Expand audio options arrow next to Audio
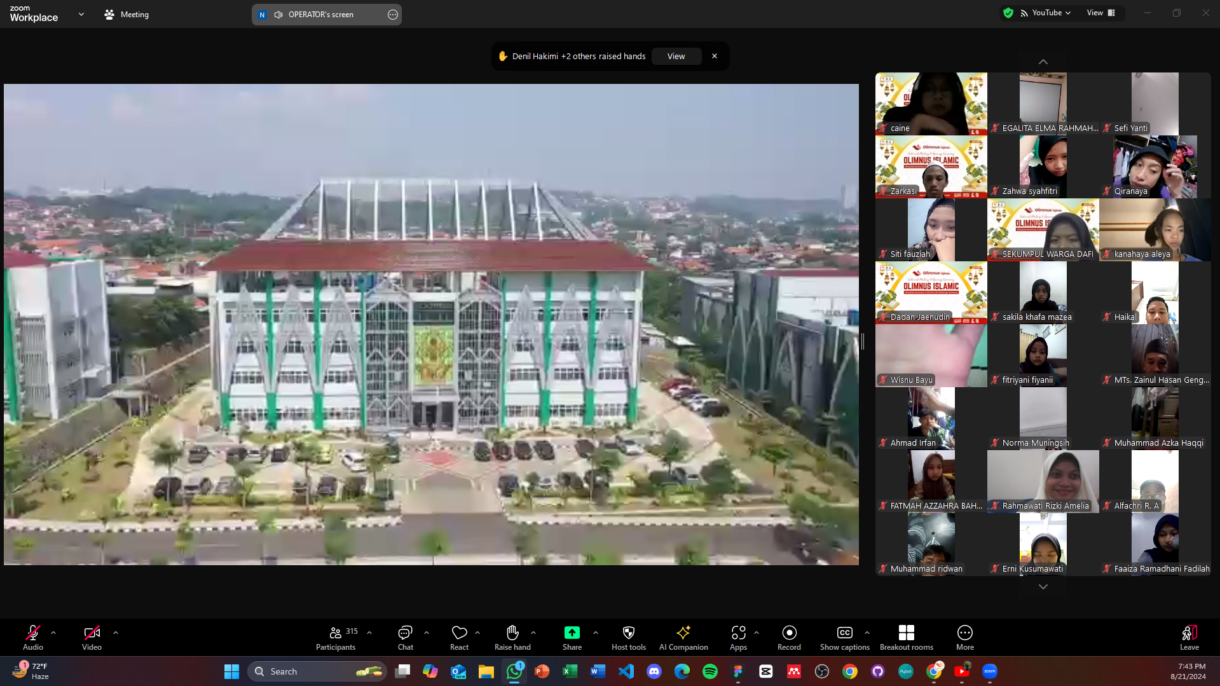Image resolution: width=1220 pixels, height=686 pixels. click(53, 633)
